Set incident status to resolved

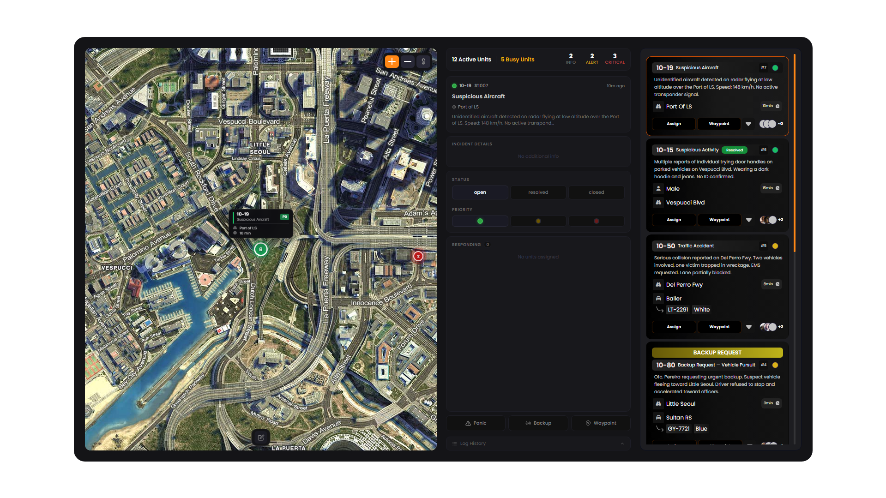click(538, 192)
